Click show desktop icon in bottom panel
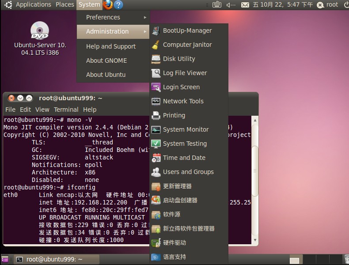Viewport: 349px width, 265px height. click(x=5, y=259)
